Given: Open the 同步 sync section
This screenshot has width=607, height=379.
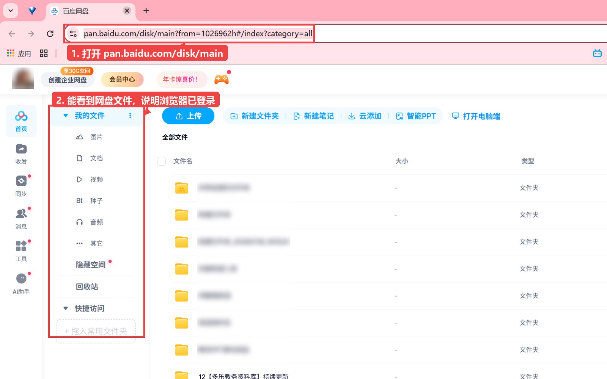Looking at the screenshot, I should pos(21,186).
